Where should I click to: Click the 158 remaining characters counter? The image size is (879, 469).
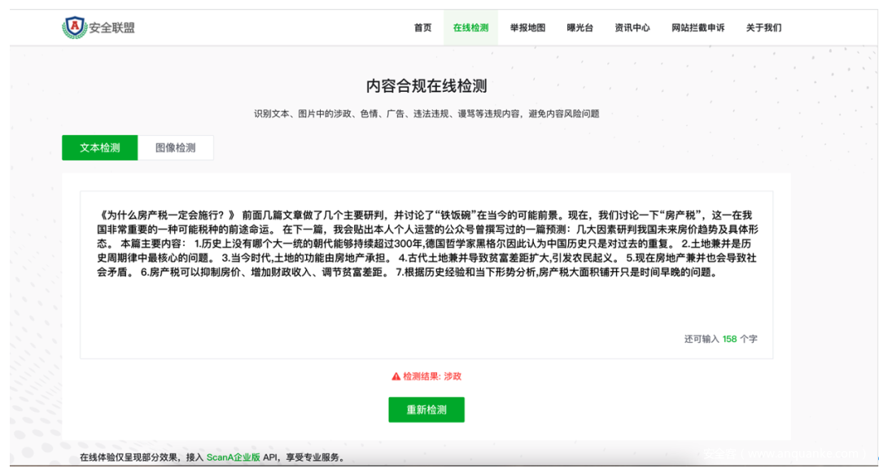click(728, 339)
